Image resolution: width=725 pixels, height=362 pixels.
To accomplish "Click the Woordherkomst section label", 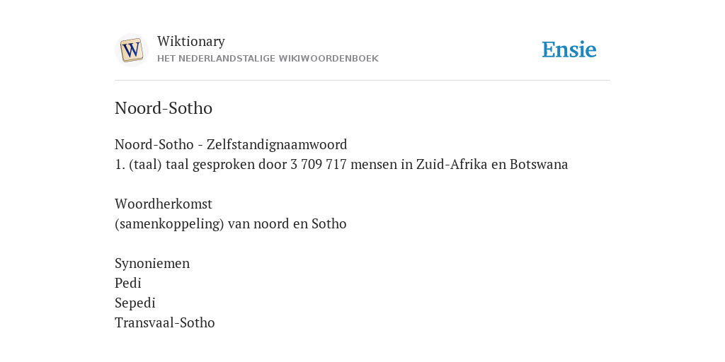I will point(164,204).
